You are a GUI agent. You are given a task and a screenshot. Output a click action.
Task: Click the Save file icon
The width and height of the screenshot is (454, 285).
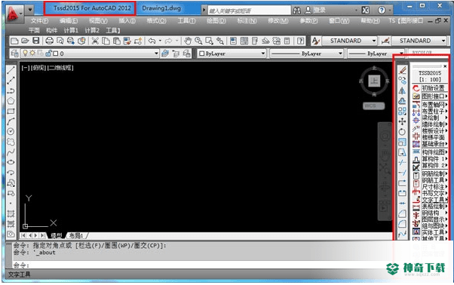(x=36, y=41)
